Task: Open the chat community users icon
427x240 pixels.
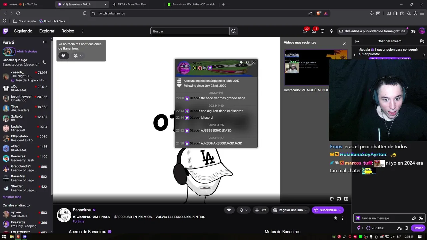Action: [422, 41]
